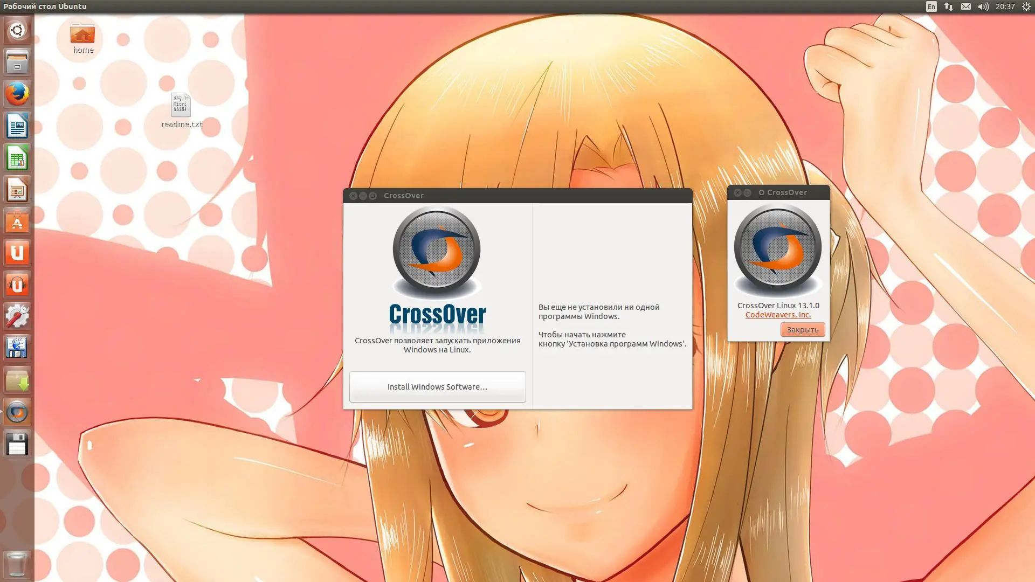Click the floppy disk save icon in the dock
1035x582 pixels.
17,444
